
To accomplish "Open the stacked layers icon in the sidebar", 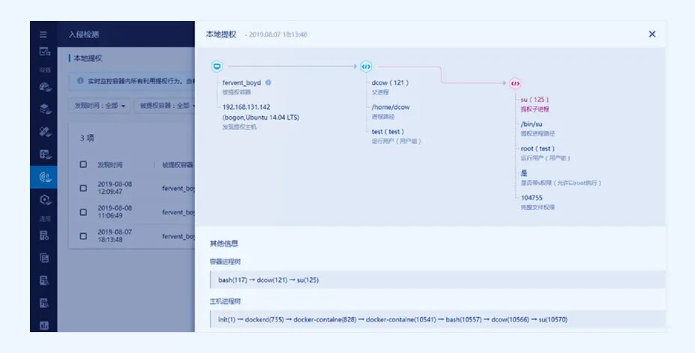I will [45, 109].
